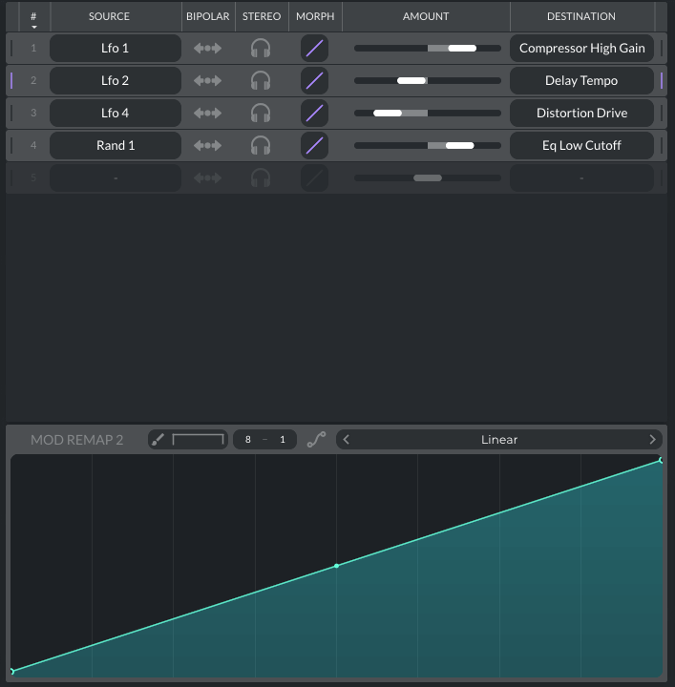
Task: Click the DESTINATION column header
Action: point(581,16)
